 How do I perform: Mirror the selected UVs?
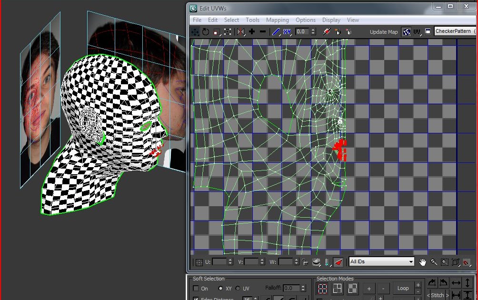pos(241,31)
